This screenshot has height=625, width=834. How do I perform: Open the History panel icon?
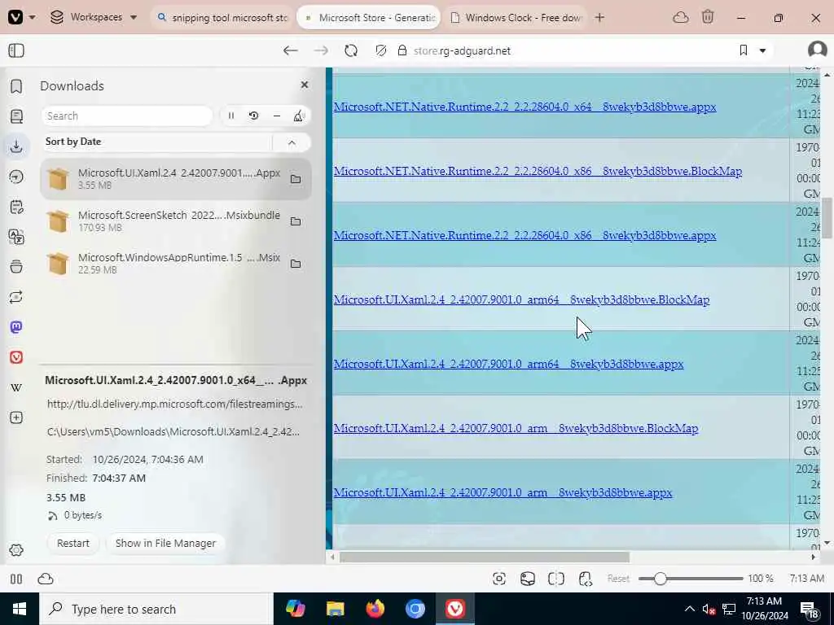tap(16, 177)
